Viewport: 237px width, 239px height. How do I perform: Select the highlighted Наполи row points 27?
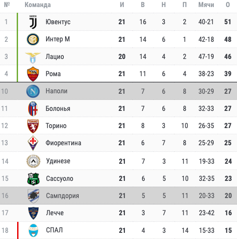[x=228, y=91]
